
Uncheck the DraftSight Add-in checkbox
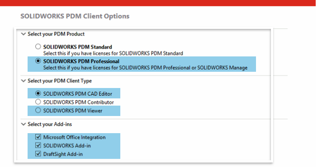[38, 154]
